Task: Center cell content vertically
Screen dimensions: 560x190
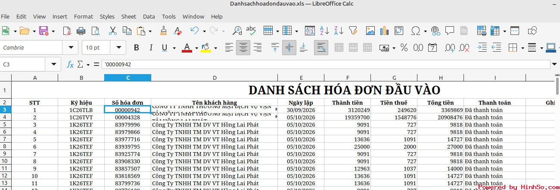Action: [x=289, y=47]
